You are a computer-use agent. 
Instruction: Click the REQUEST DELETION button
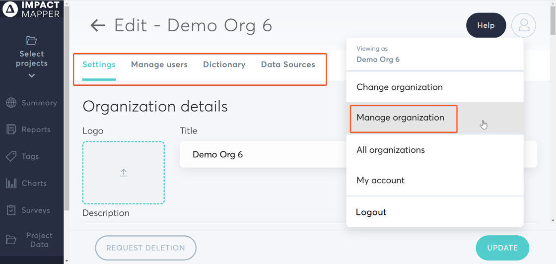145,248
